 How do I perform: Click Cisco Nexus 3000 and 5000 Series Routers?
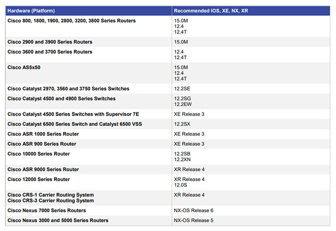point(58,220)
